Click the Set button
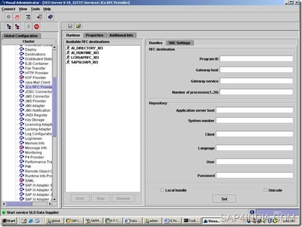 [224, 199]
